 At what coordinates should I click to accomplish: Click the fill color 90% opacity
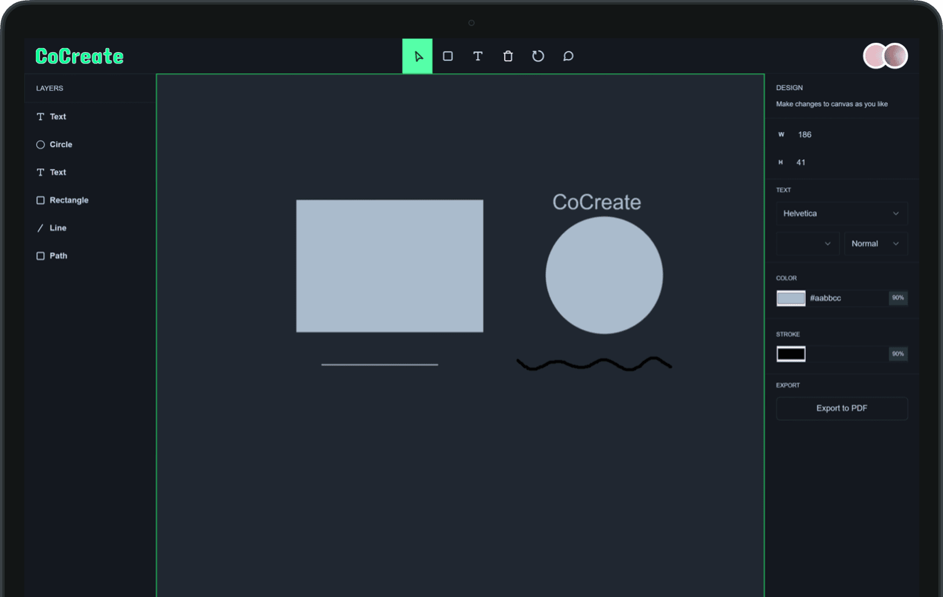click(x=898, y=298)
